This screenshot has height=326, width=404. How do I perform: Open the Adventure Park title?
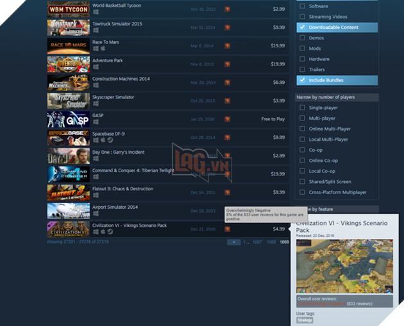coord(108,60)
